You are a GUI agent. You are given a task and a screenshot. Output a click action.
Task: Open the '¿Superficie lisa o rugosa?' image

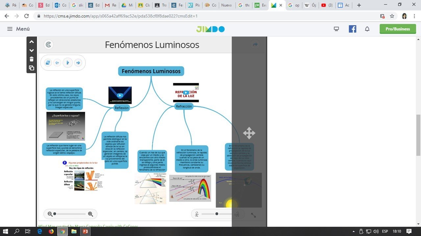coord(66,126)
